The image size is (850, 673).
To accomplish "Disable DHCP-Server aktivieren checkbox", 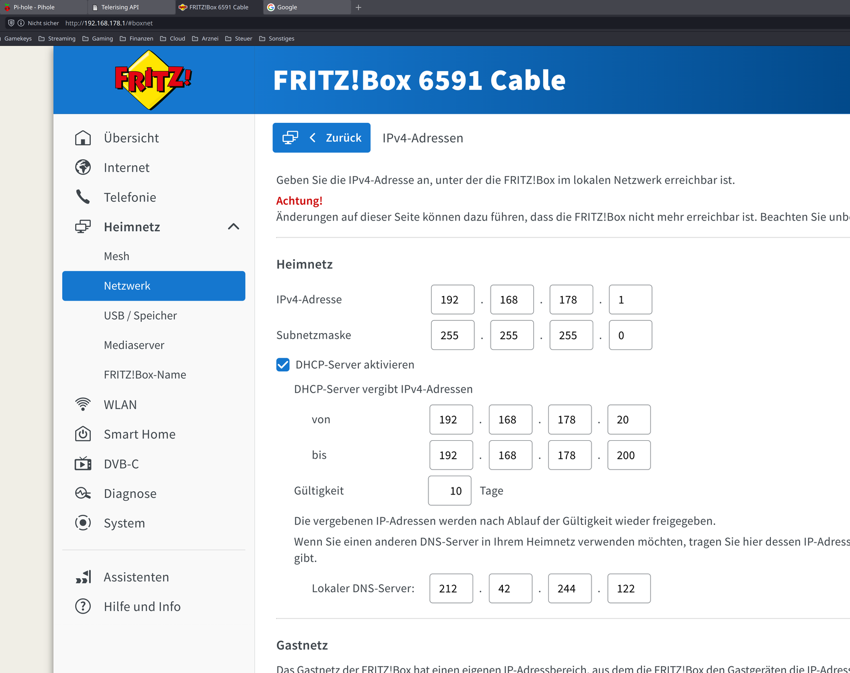I will tap(283, 365).
